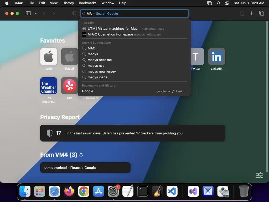Open the Edit menu
269x202 pixels.
(42, 3)
